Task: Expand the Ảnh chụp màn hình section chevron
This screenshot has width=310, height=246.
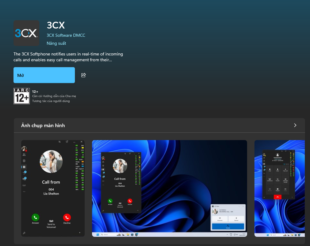Action: coord(295,125)
